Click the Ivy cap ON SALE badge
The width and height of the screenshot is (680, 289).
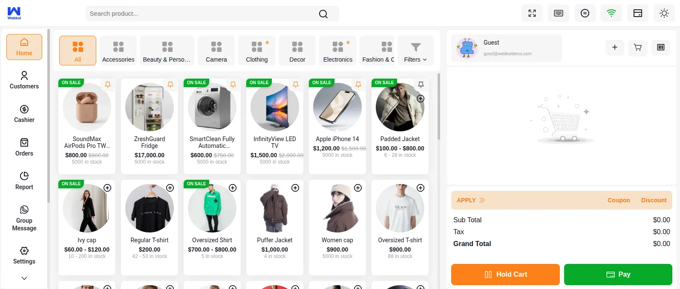point(71,184)
